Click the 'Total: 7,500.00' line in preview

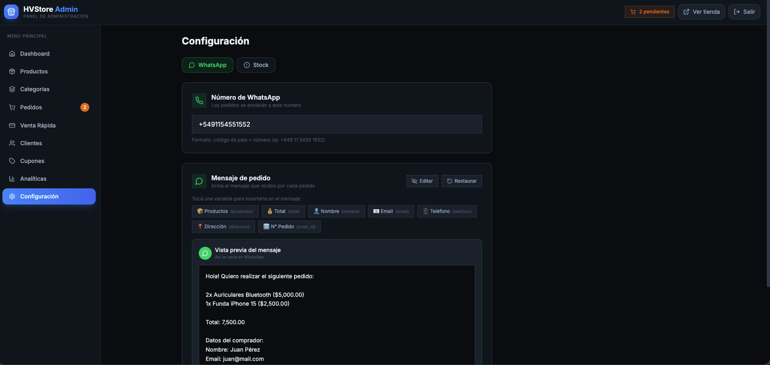[x=225, y=322]
